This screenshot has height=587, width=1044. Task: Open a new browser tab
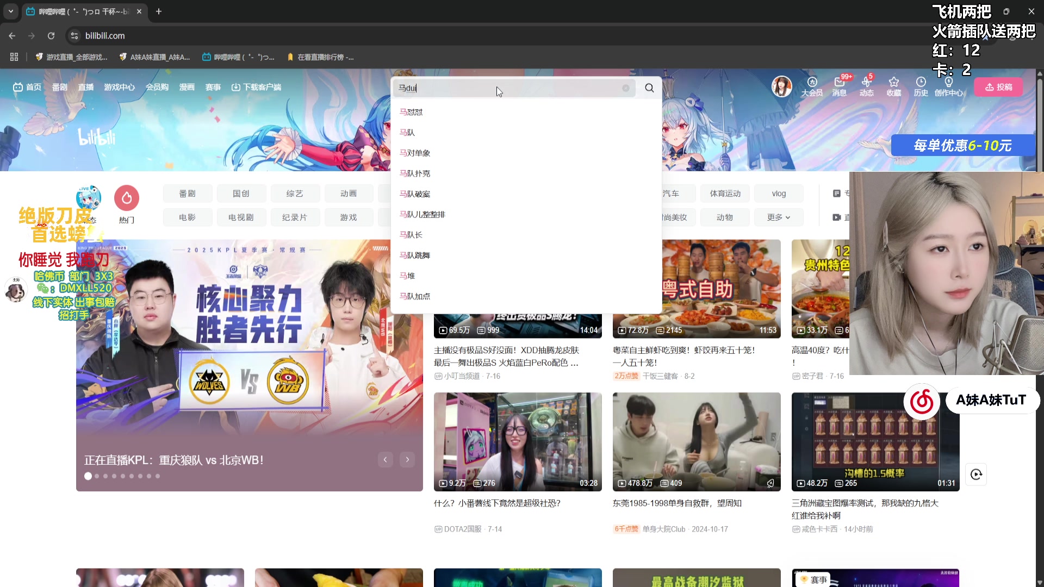coord(159,11)
